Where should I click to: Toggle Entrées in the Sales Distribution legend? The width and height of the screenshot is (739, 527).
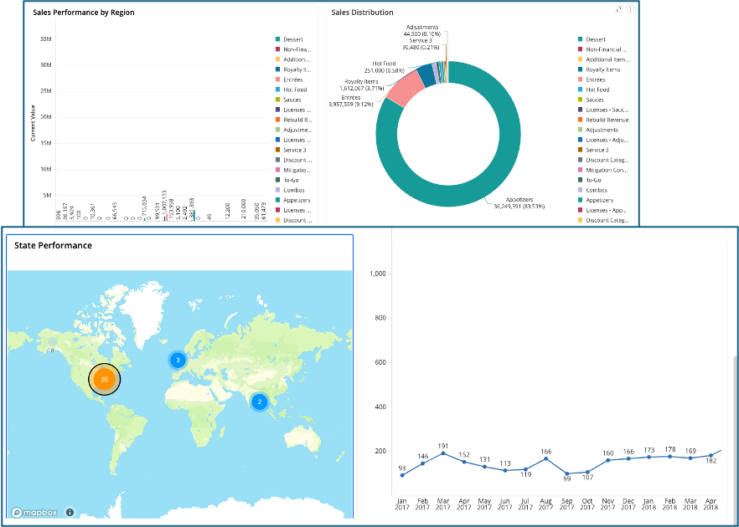tap(595, 79)
